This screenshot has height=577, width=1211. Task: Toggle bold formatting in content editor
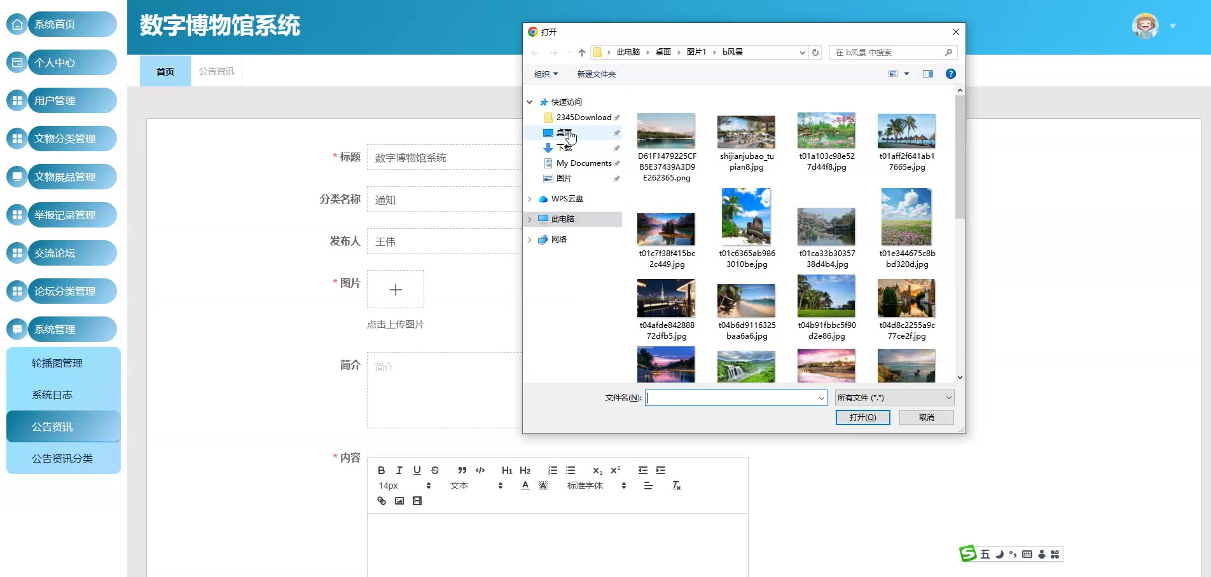coord(381,470)
